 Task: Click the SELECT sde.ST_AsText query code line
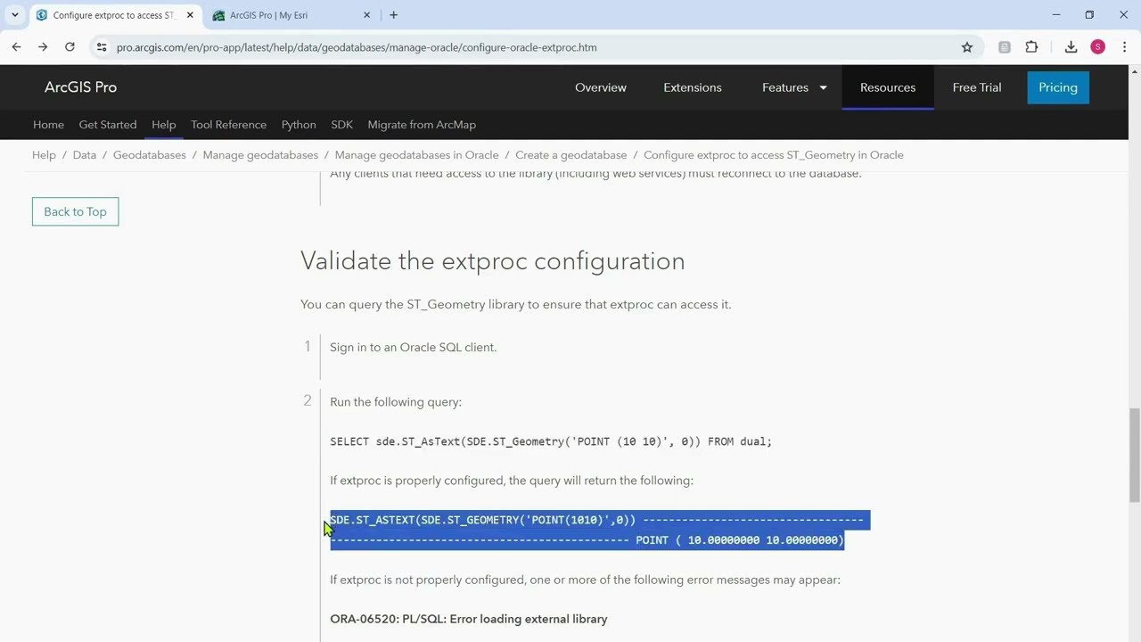[x=551, y=441]
